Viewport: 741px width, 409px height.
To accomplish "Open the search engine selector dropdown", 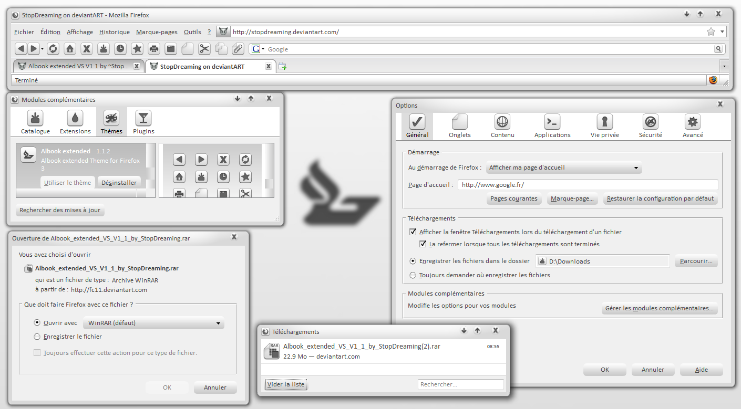I will pyautogui.click(x=258, y=49).
